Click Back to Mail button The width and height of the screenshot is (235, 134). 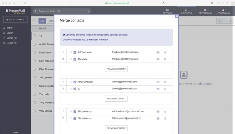point(16,19)
